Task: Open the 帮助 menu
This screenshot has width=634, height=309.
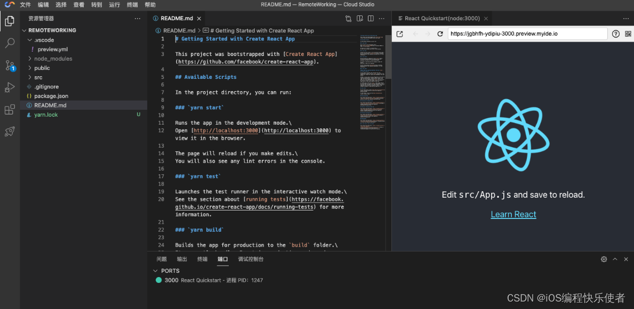Action: 150,5
